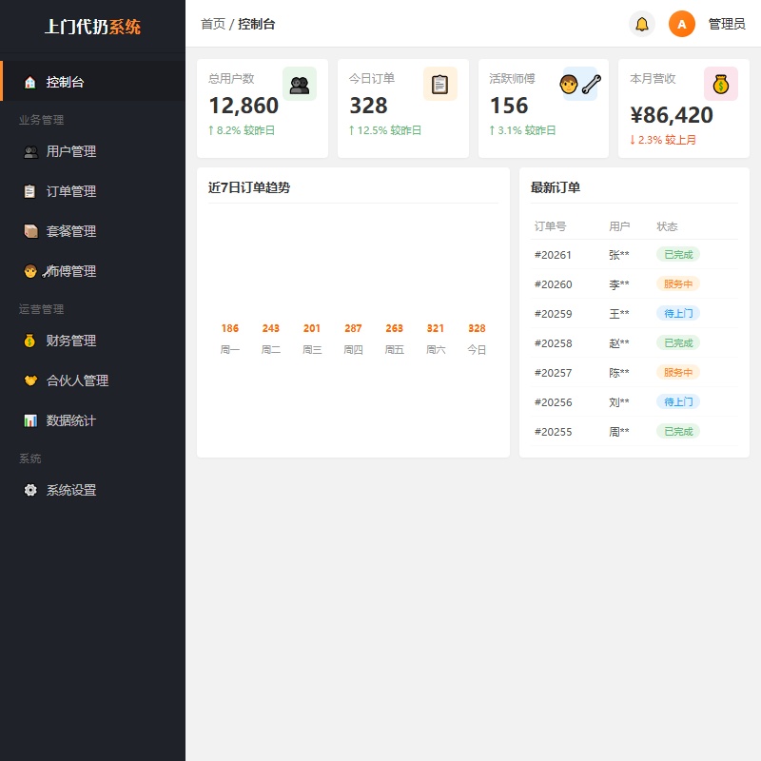761x761 pixels.
Task: Click the 周四 value 287 in chart
Action: 353,328
